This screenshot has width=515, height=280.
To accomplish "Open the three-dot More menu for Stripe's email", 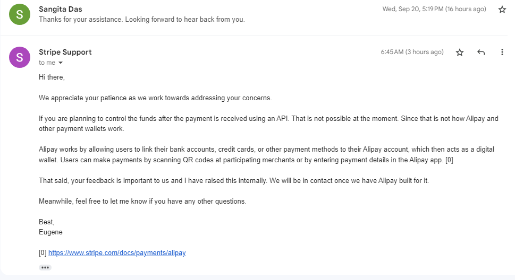I will click(502, 52).
